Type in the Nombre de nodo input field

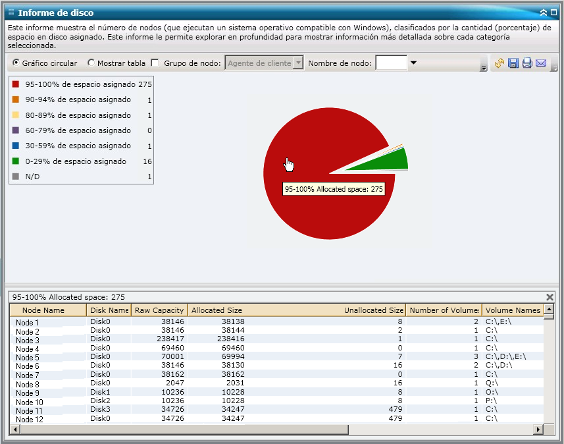(x=391, y=63)
